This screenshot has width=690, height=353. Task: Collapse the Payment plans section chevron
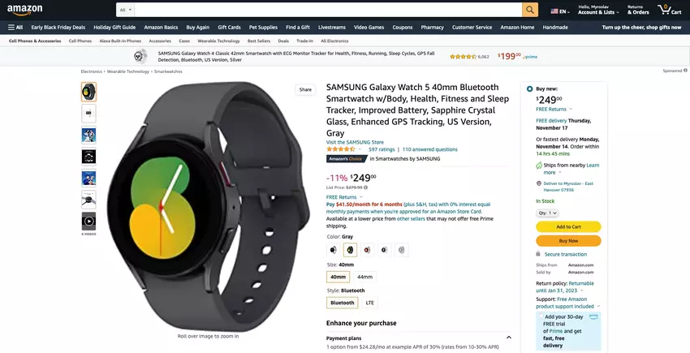509,338
